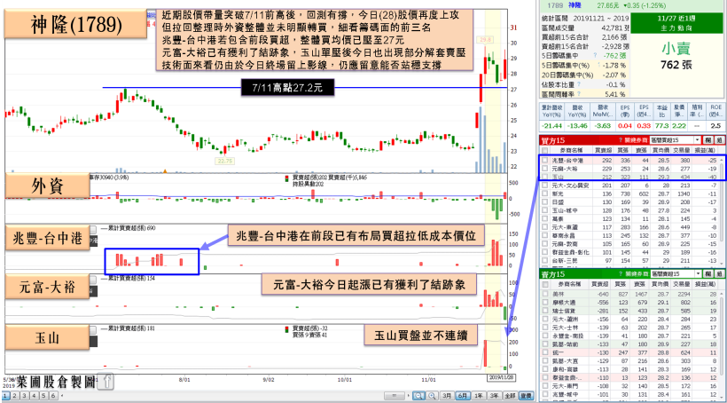This screenshot has height=403, width=727.
Task: Sort sellers by 交易量 column header
Action: pyautogui.click(x=682, y=285)
